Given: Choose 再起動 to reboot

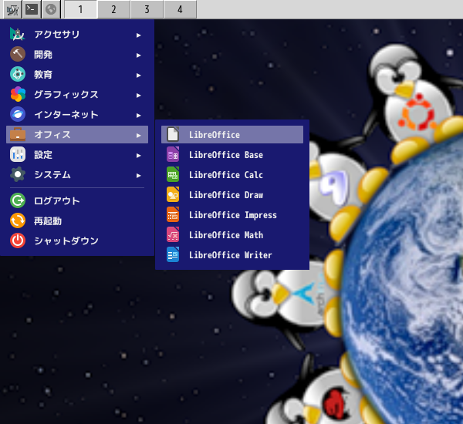Looking at the screenshot, I should [77, 221].
